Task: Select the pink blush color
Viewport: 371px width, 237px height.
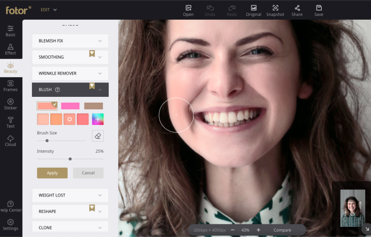Action: pyautogui.click(x=70, y=106)
